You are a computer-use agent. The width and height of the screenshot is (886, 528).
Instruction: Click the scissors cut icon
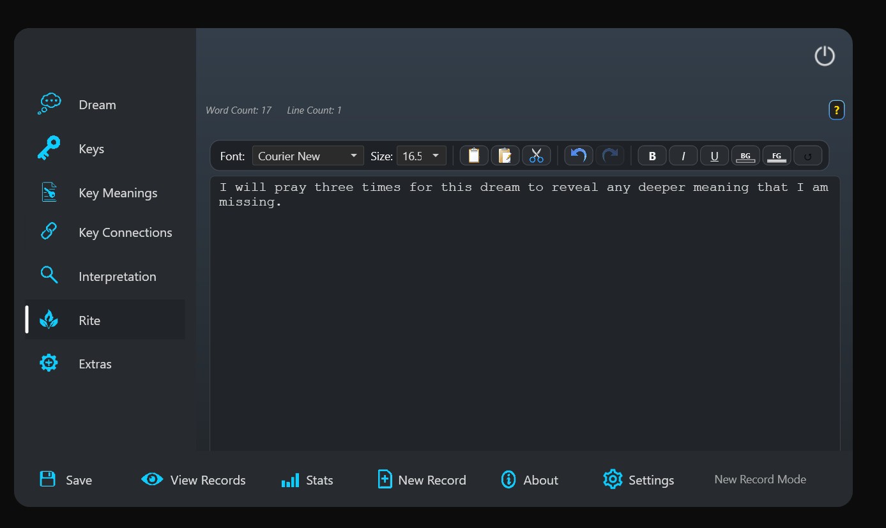point(537,156)
